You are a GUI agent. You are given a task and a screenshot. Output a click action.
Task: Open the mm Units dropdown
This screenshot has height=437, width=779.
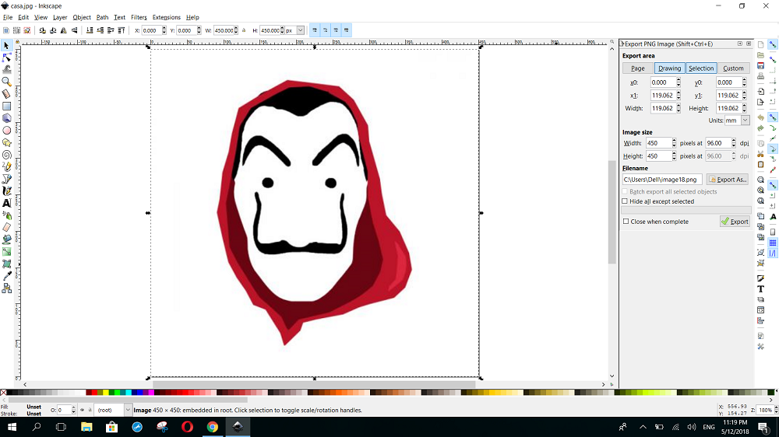click(745, 120)
